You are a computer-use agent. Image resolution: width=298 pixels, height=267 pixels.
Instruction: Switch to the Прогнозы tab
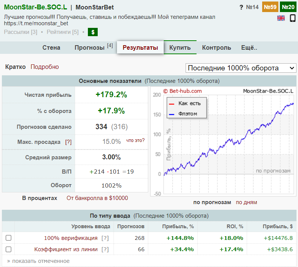(89, 48)
